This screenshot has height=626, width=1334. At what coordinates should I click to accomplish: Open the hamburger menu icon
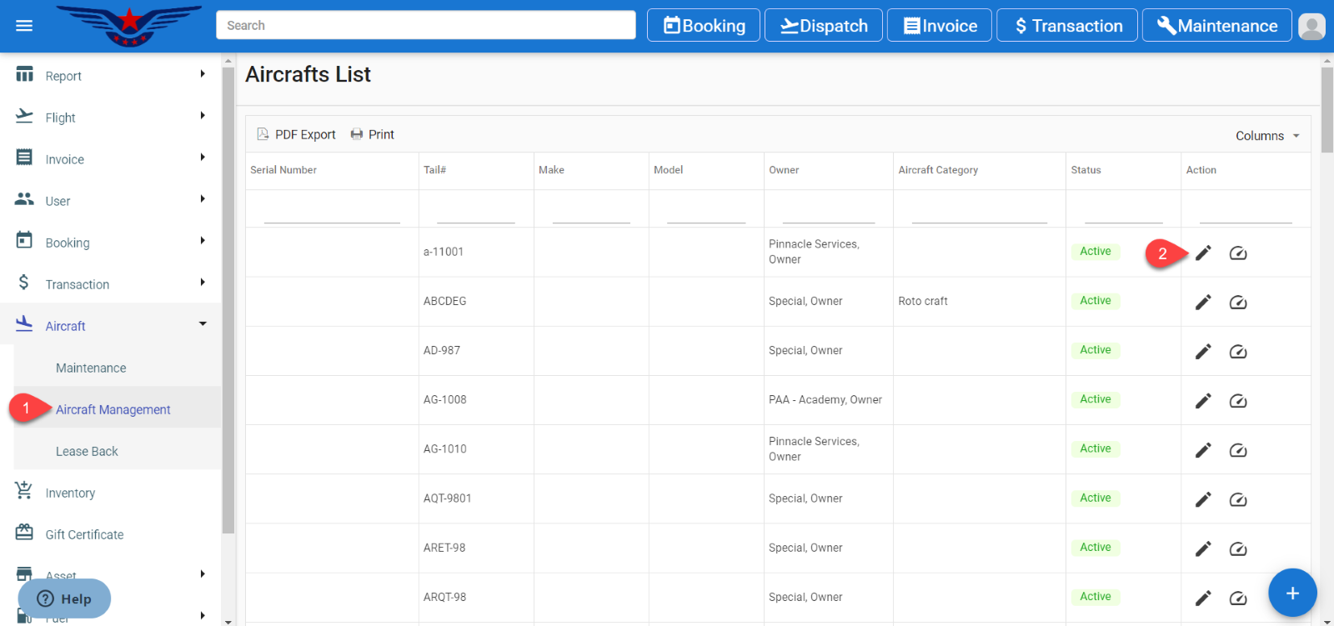click(24, 26)
